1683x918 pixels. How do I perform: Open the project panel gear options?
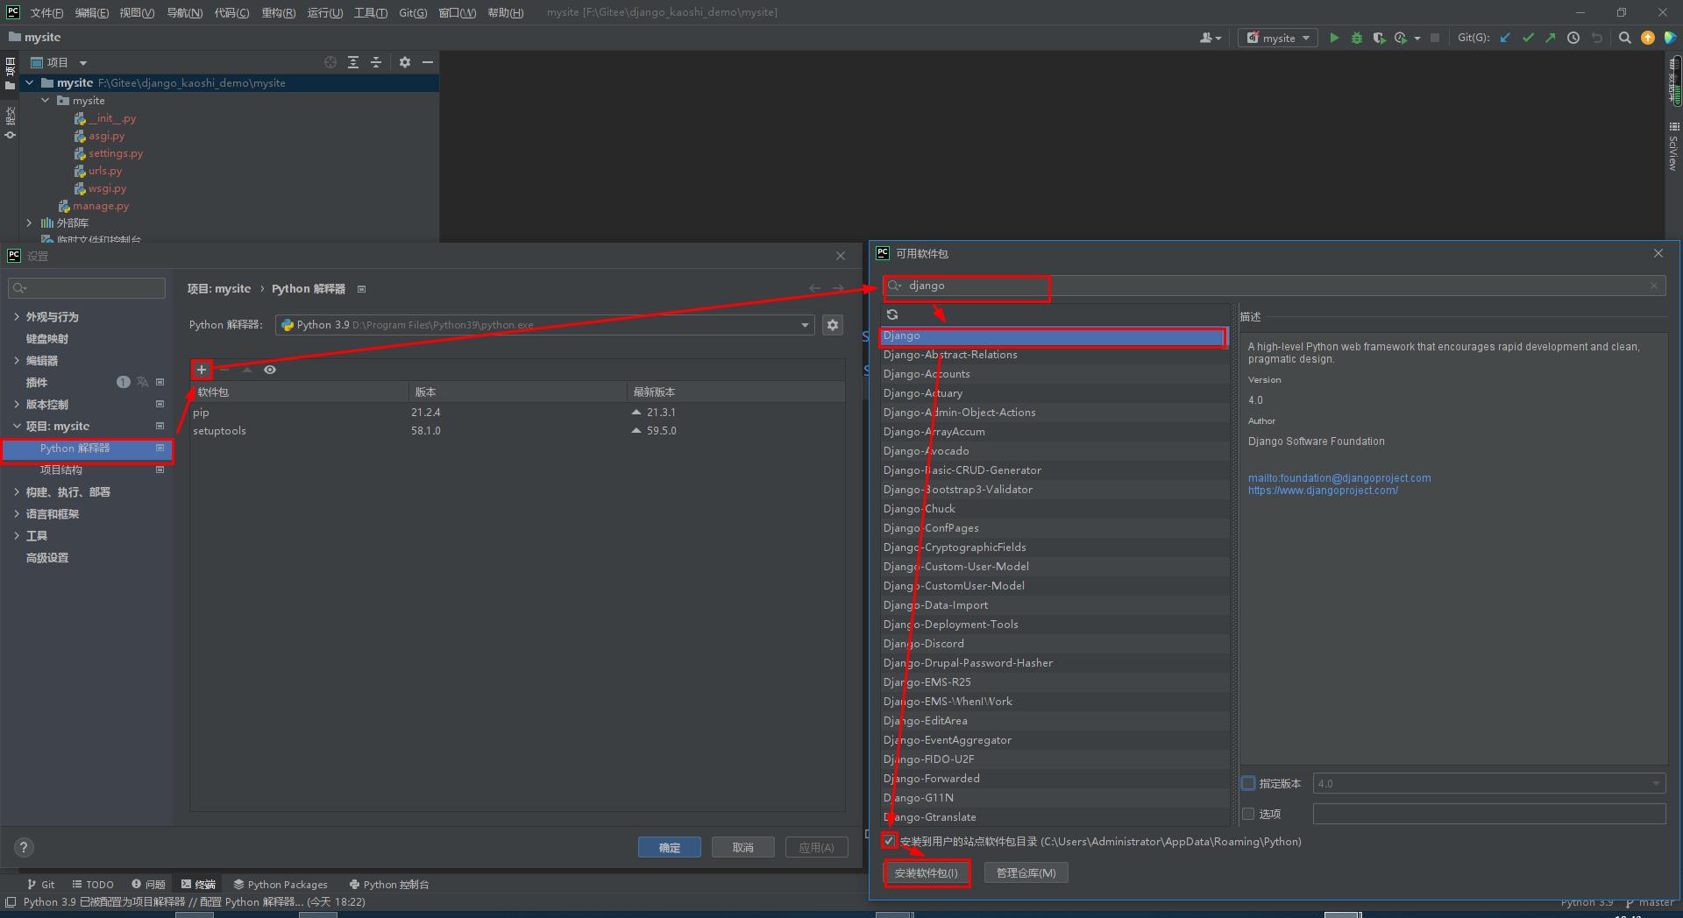[405, 62]
